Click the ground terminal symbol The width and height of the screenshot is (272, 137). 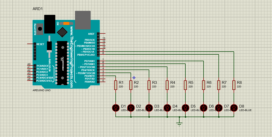click(179, 124)
